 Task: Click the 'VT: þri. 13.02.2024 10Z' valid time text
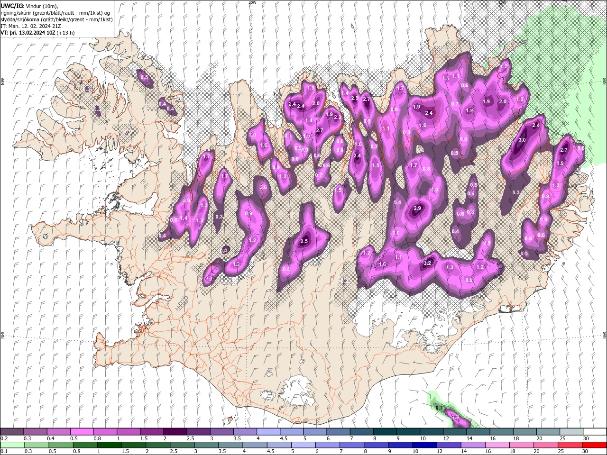(x=28, y=33)
